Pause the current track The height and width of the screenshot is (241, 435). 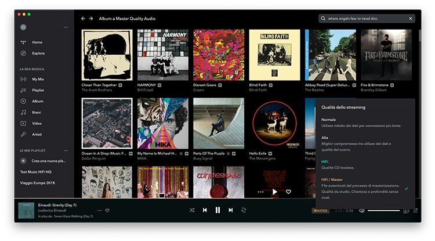point(217,210)
